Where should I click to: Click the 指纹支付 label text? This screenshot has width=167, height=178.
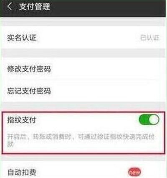pyautogui.click(x=22, y=120)
